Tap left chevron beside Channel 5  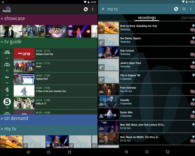click(2, 103)
